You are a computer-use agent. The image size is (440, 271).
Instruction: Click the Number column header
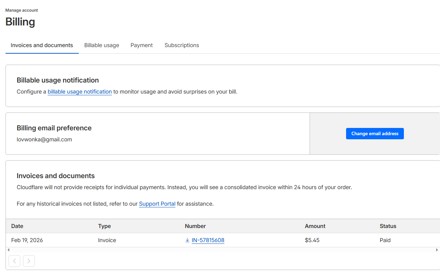pyautogui.click(x=195, y=226)
